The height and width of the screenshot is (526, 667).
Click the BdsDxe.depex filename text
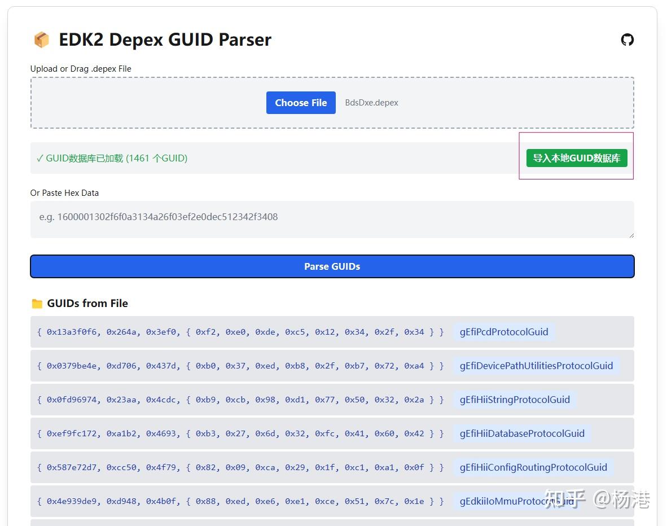coord(371,103)
